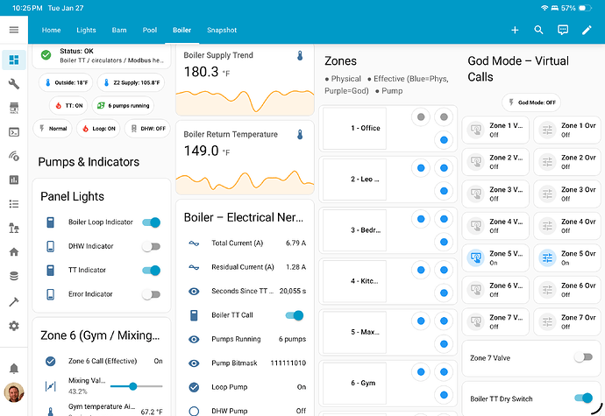Open the hamburger sidebar menu
The height and width of the screenshot is (416, 605).
tap(14, 30)
